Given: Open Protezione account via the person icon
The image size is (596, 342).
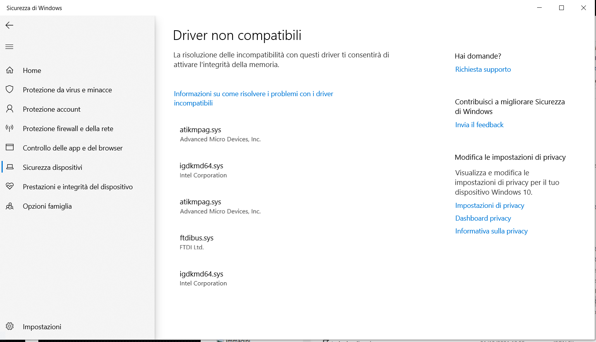Looking at the screenshot, I should click(9, 109).
